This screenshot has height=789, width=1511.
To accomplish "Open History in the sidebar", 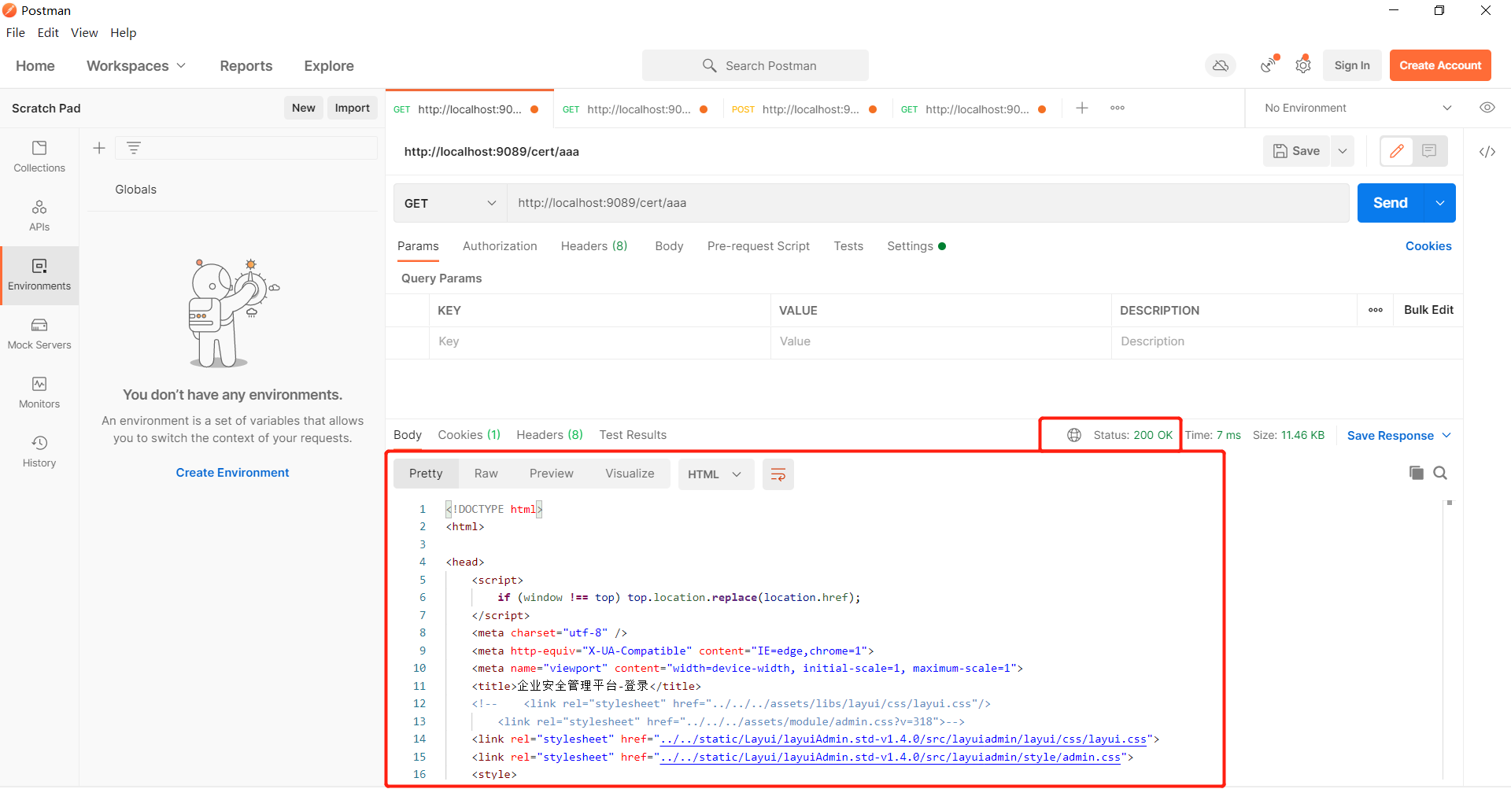I will coord(39,452).
